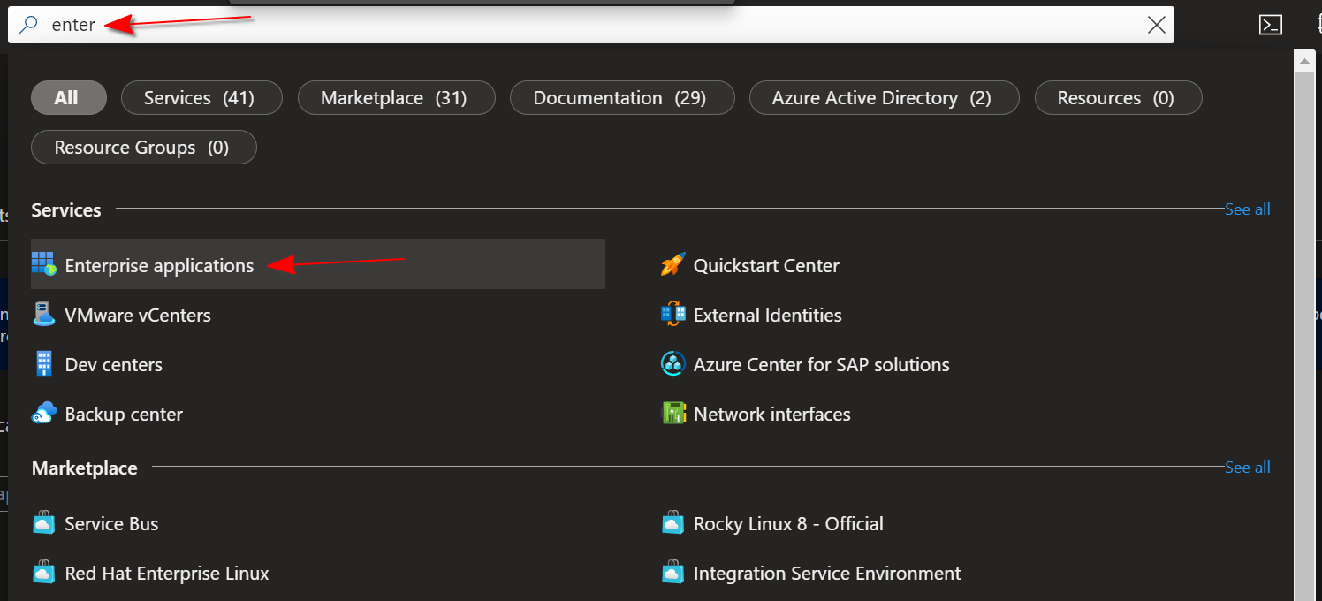Open External Identities service
The image size is (1322, 601).
(765, 314)
